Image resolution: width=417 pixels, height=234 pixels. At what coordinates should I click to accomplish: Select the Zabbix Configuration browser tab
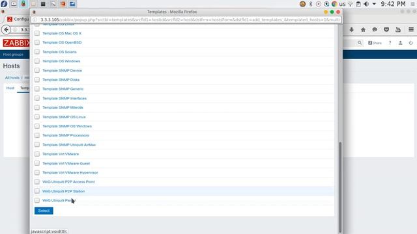pyautogui.click(x=18, y=19)
